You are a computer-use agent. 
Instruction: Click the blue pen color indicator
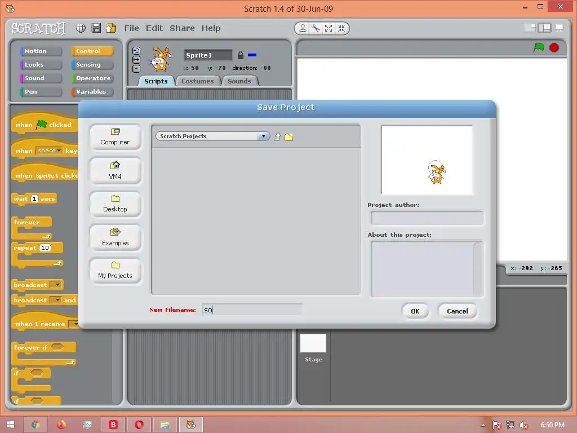point(252,55)
